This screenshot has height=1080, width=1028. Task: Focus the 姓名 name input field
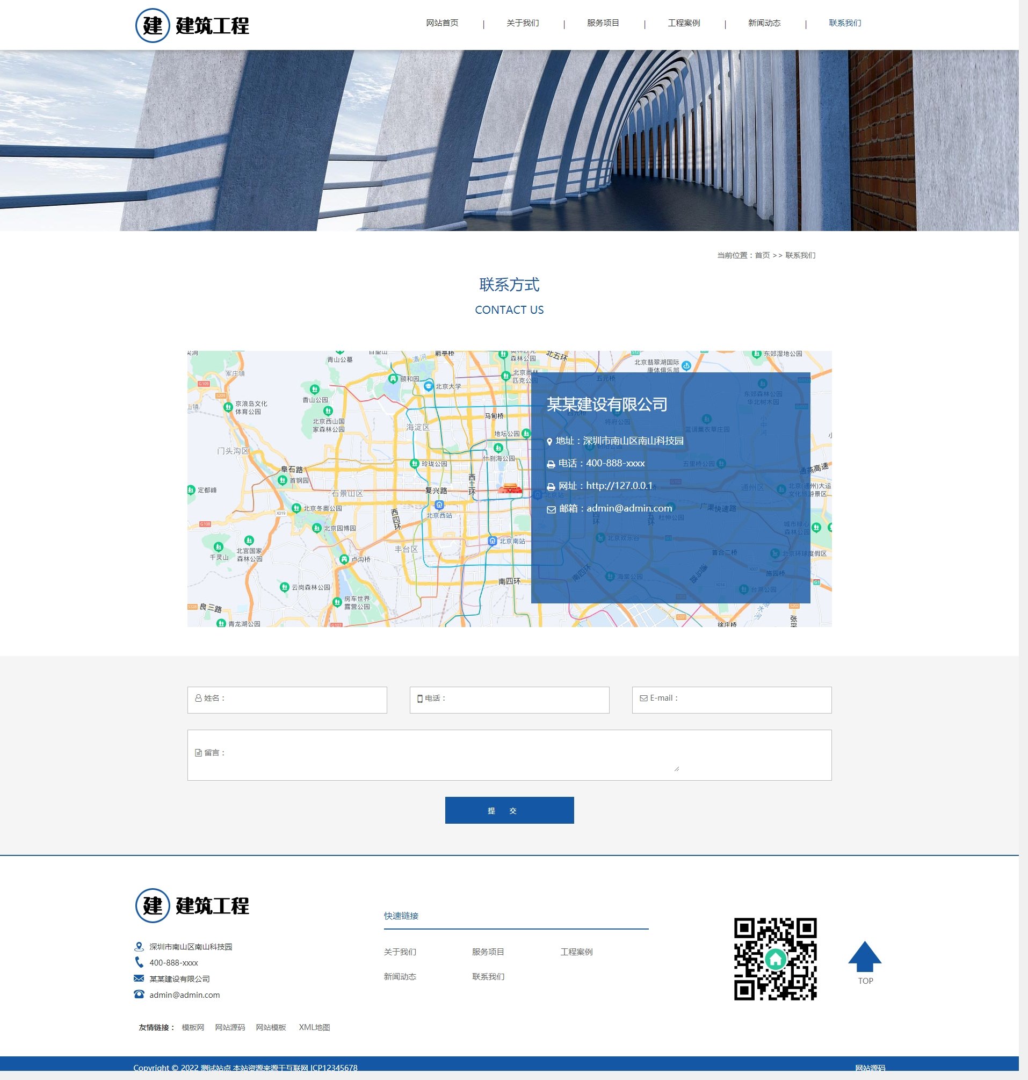click(287, 700)
